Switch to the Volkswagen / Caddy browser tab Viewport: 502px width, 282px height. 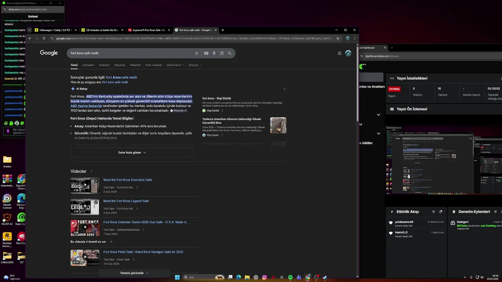coord(56,30)
